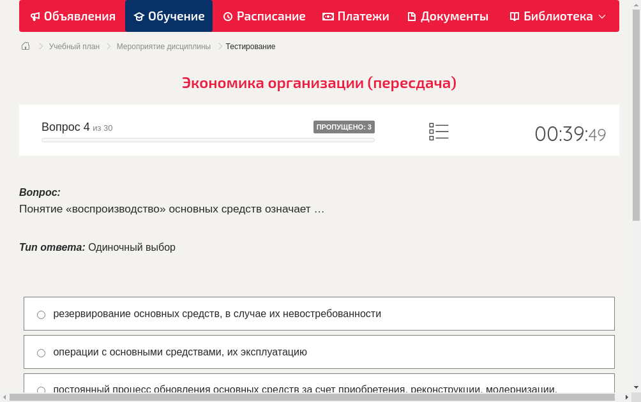Click the horizontal scrollbar at bottom
This screenshot has width=641, height=402.
[x=255, y=398]
